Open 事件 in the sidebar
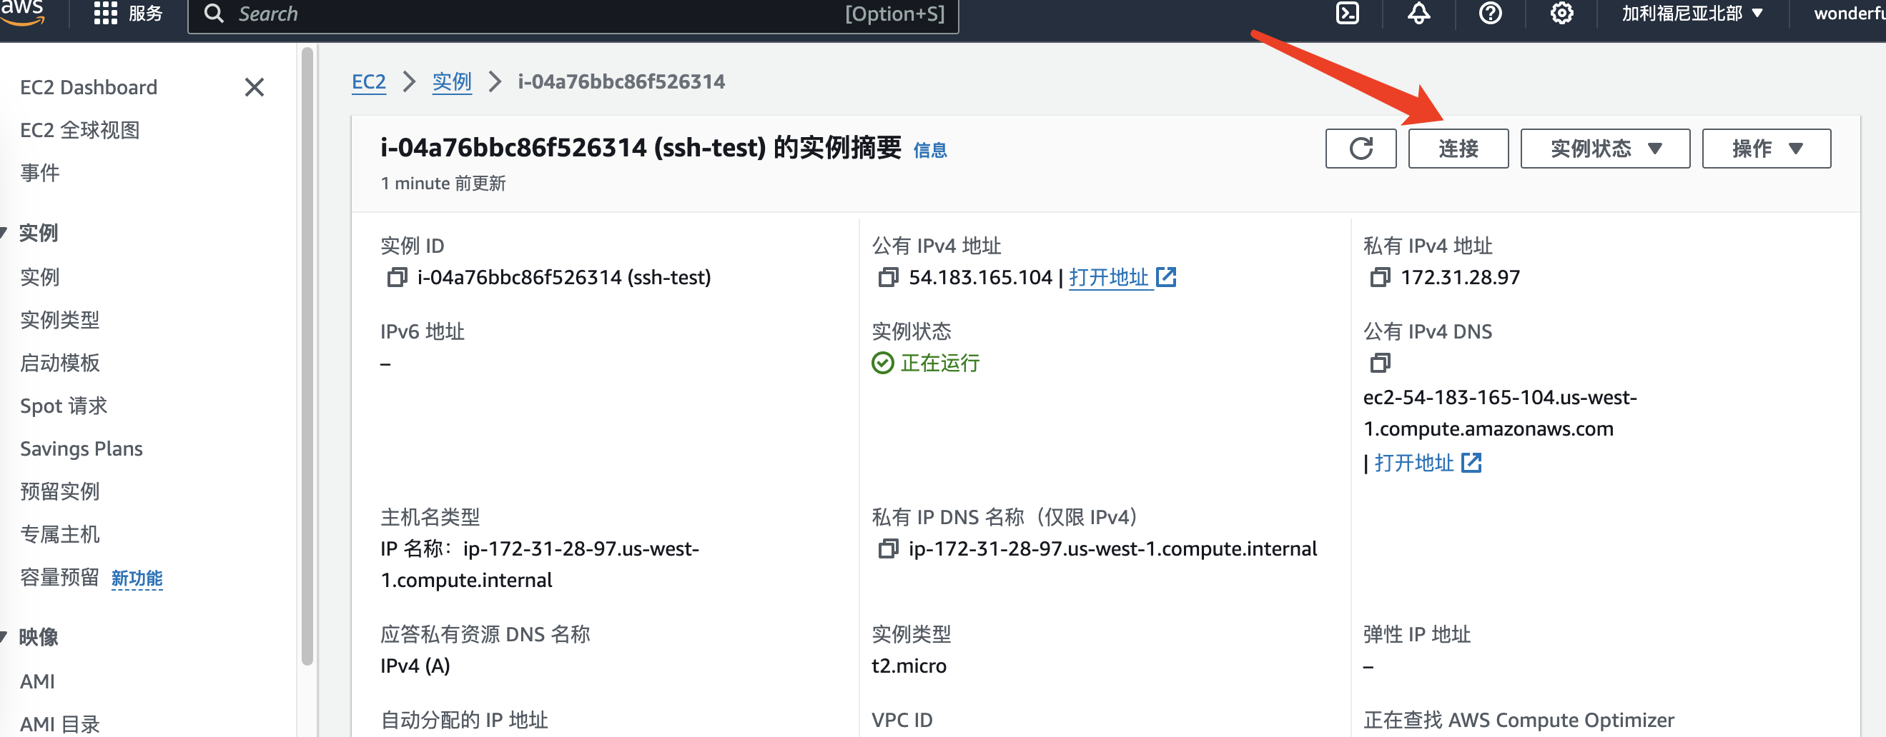The height and width of the screenshot is (737, 1886). [x=39, y=173]
